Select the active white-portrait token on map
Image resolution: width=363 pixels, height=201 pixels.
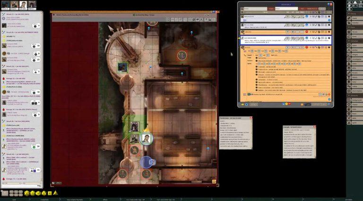(x=146, y=139)
